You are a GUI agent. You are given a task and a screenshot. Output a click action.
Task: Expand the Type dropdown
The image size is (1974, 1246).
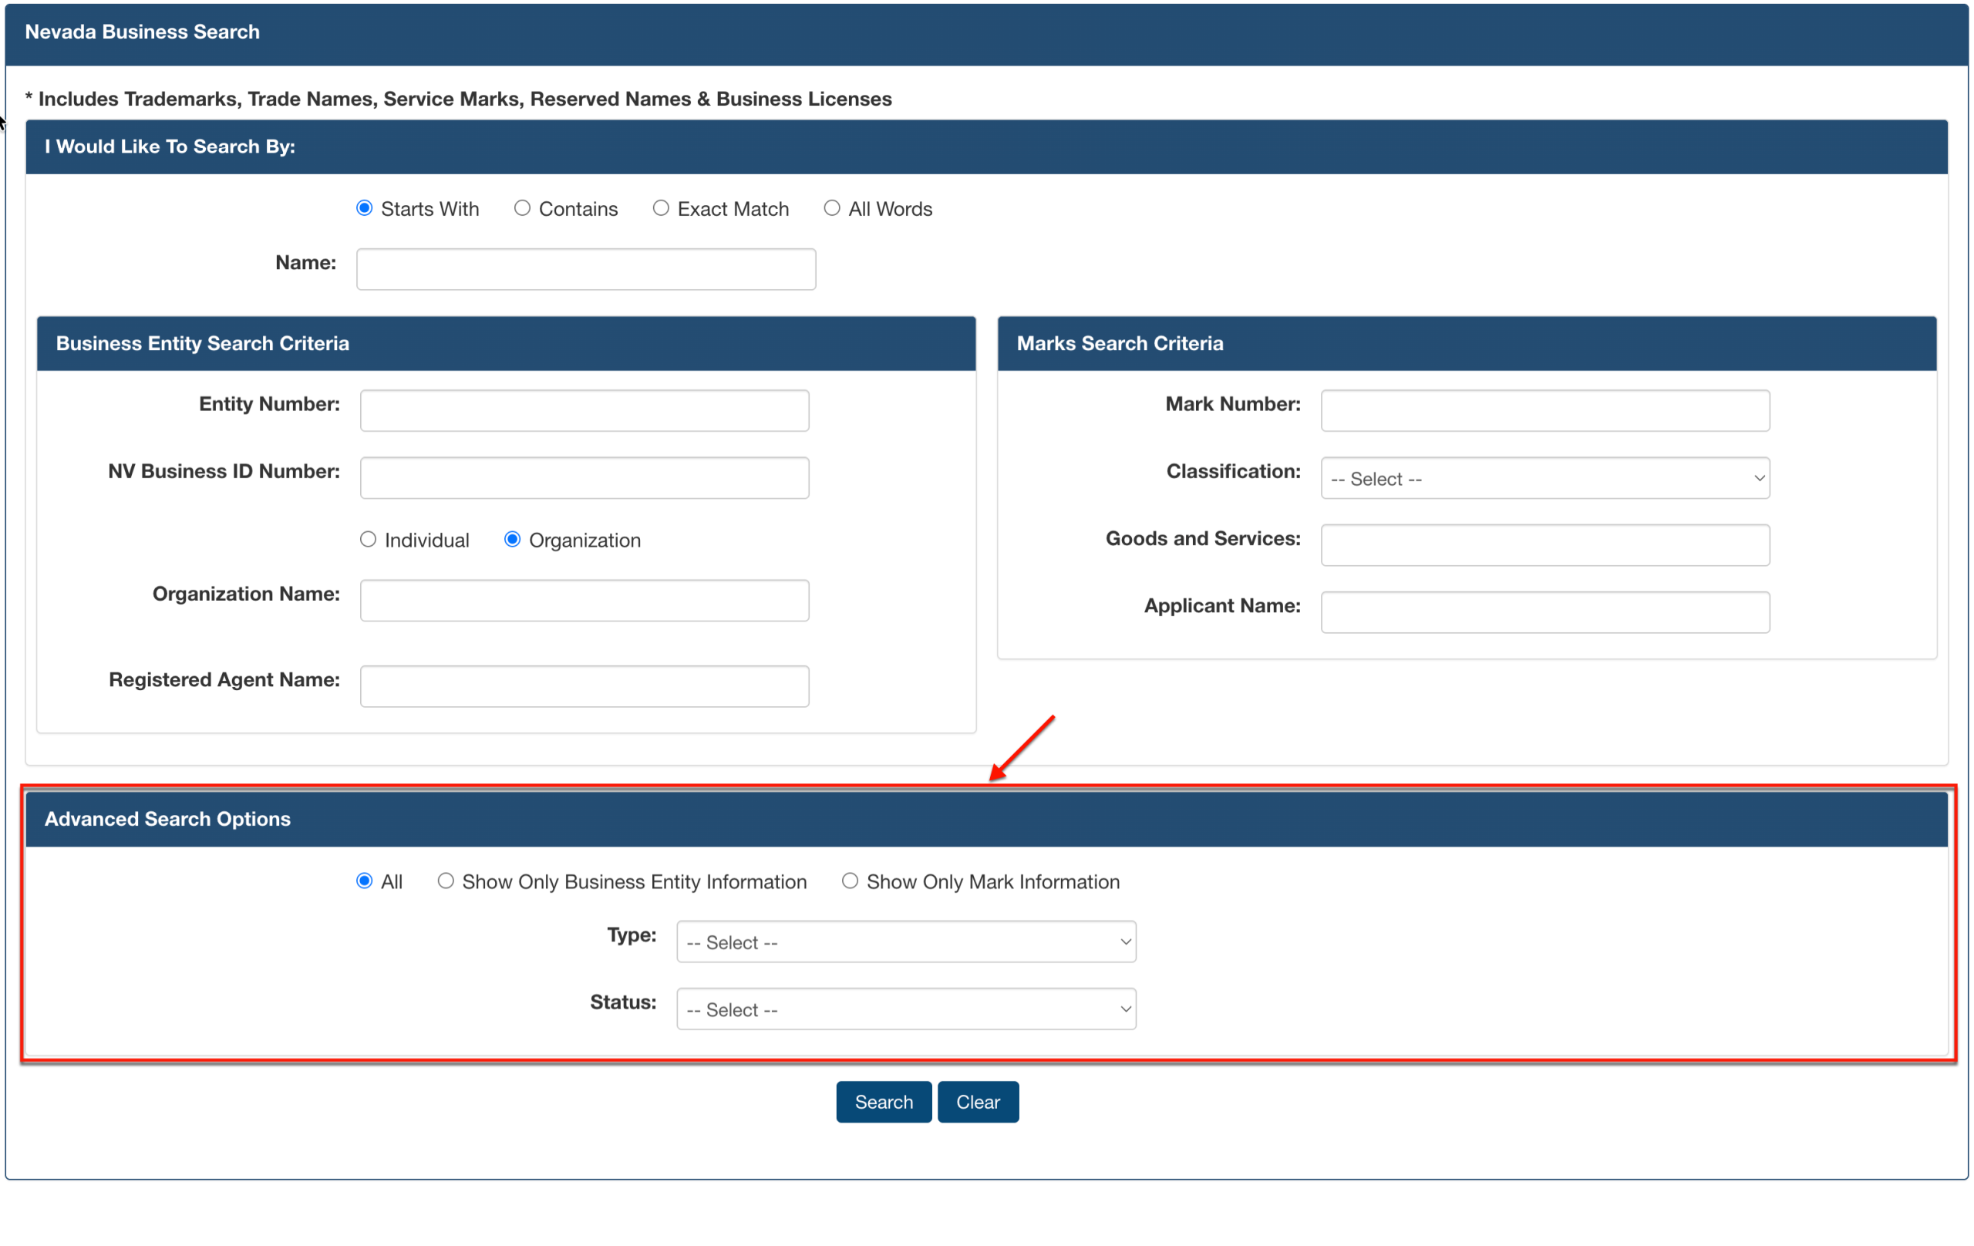pos(907,942)
